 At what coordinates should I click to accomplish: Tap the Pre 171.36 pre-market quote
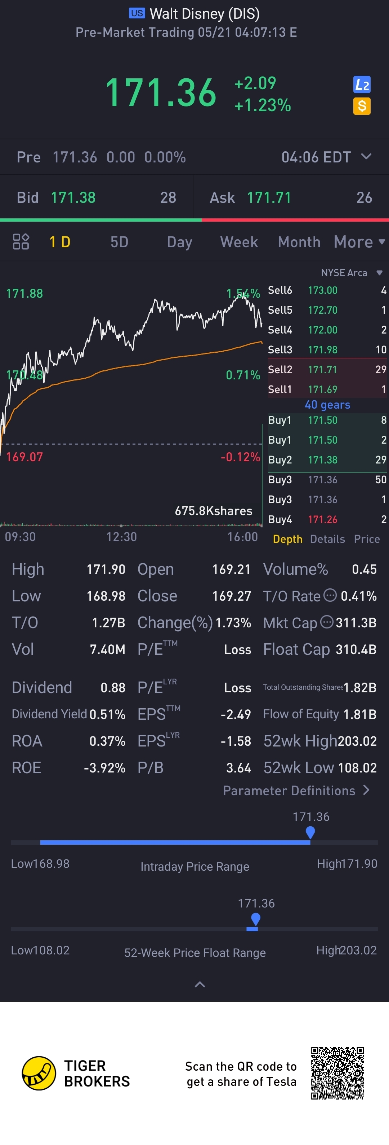tap(101, 157)
